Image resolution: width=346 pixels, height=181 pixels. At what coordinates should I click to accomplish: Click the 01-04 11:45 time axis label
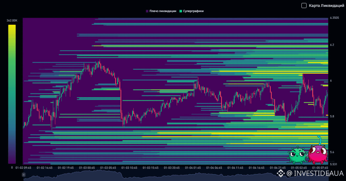tap(235, 168)
